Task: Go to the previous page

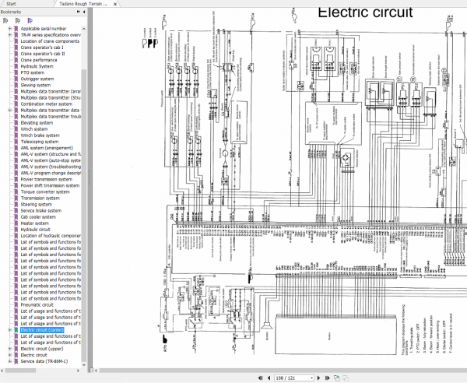Action: [269, 378]
